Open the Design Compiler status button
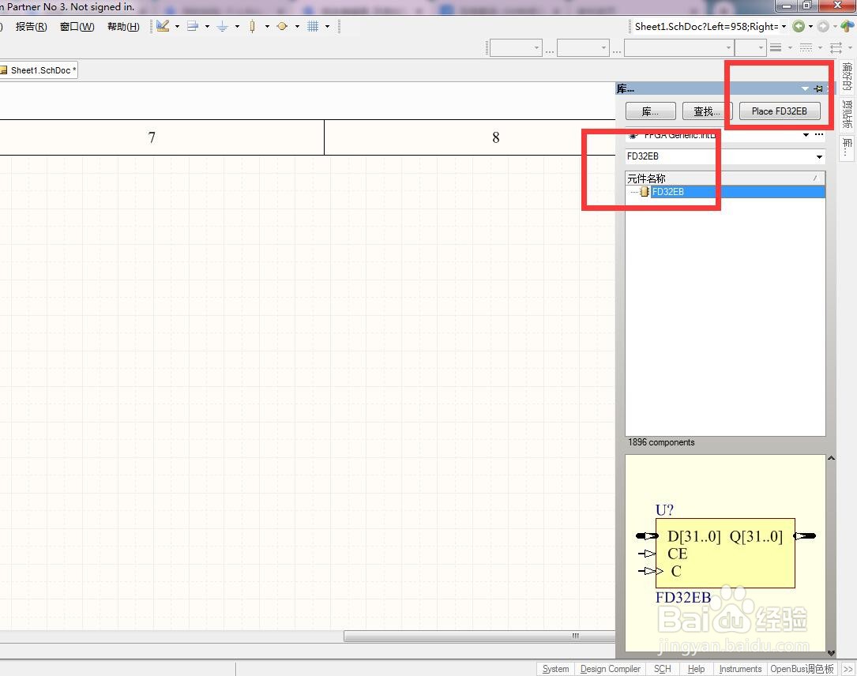The image size is (857, 676). 610,669
